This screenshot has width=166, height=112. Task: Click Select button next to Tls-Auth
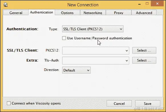144,60
